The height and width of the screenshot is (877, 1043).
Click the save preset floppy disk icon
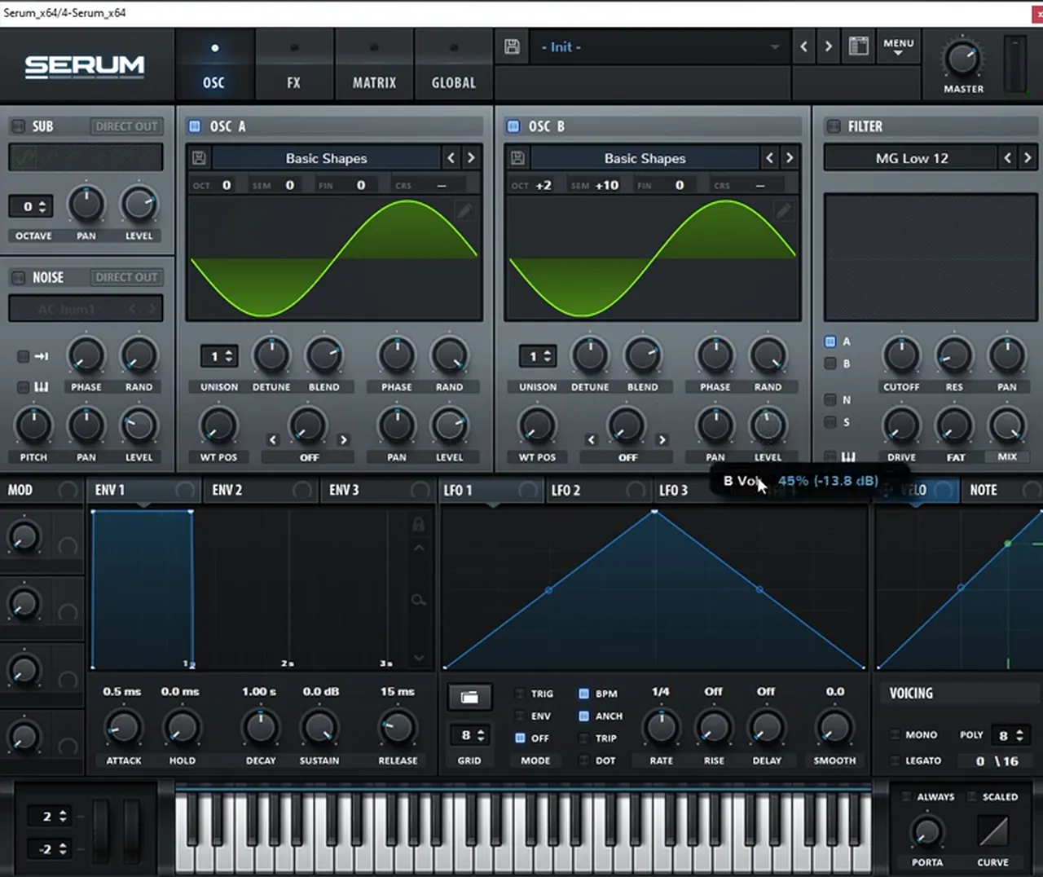coord(512,47)
